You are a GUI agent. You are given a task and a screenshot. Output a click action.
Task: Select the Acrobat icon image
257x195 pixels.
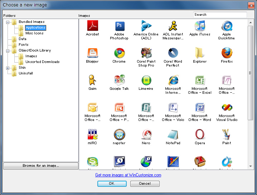coord(93,26)
